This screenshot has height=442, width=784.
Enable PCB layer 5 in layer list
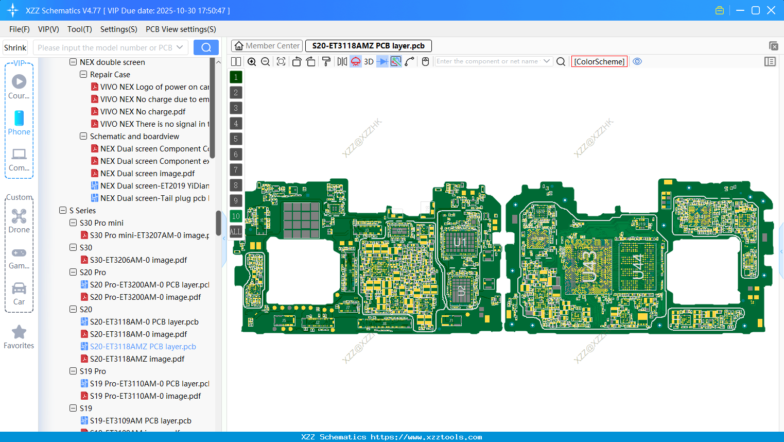[x=236, y=139]
